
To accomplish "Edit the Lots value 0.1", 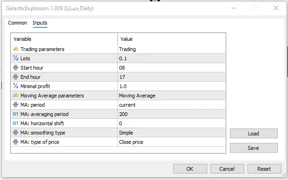I will click(x=171, y=58).
